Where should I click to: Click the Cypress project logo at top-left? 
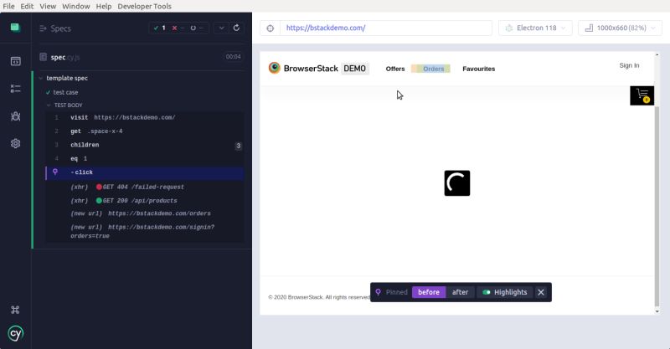[x=15, y=28]
